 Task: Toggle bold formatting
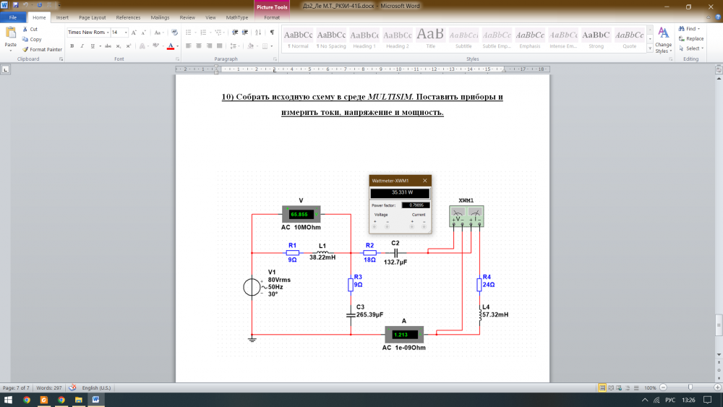point(72,46)
